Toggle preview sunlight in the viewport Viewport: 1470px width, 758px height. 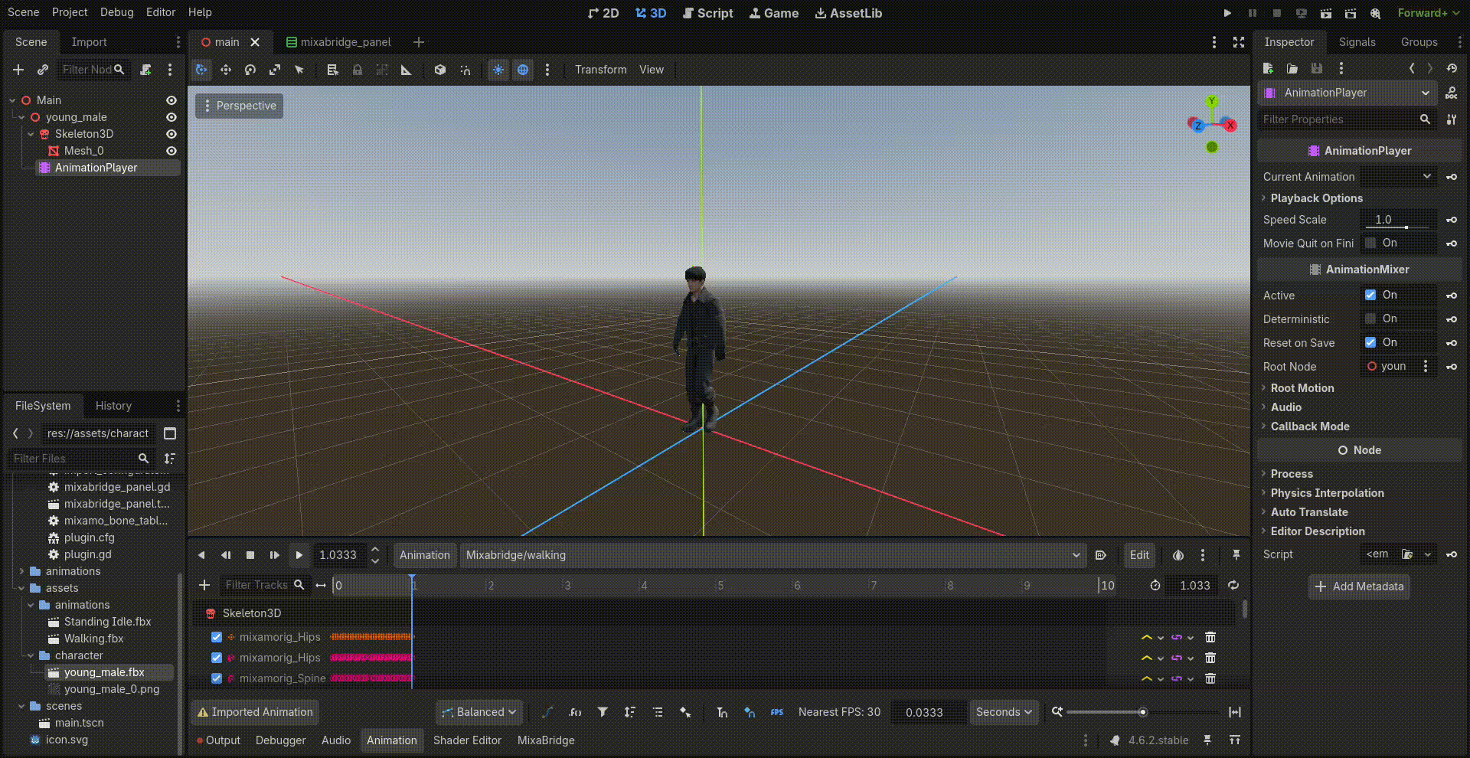pos(498,70)
